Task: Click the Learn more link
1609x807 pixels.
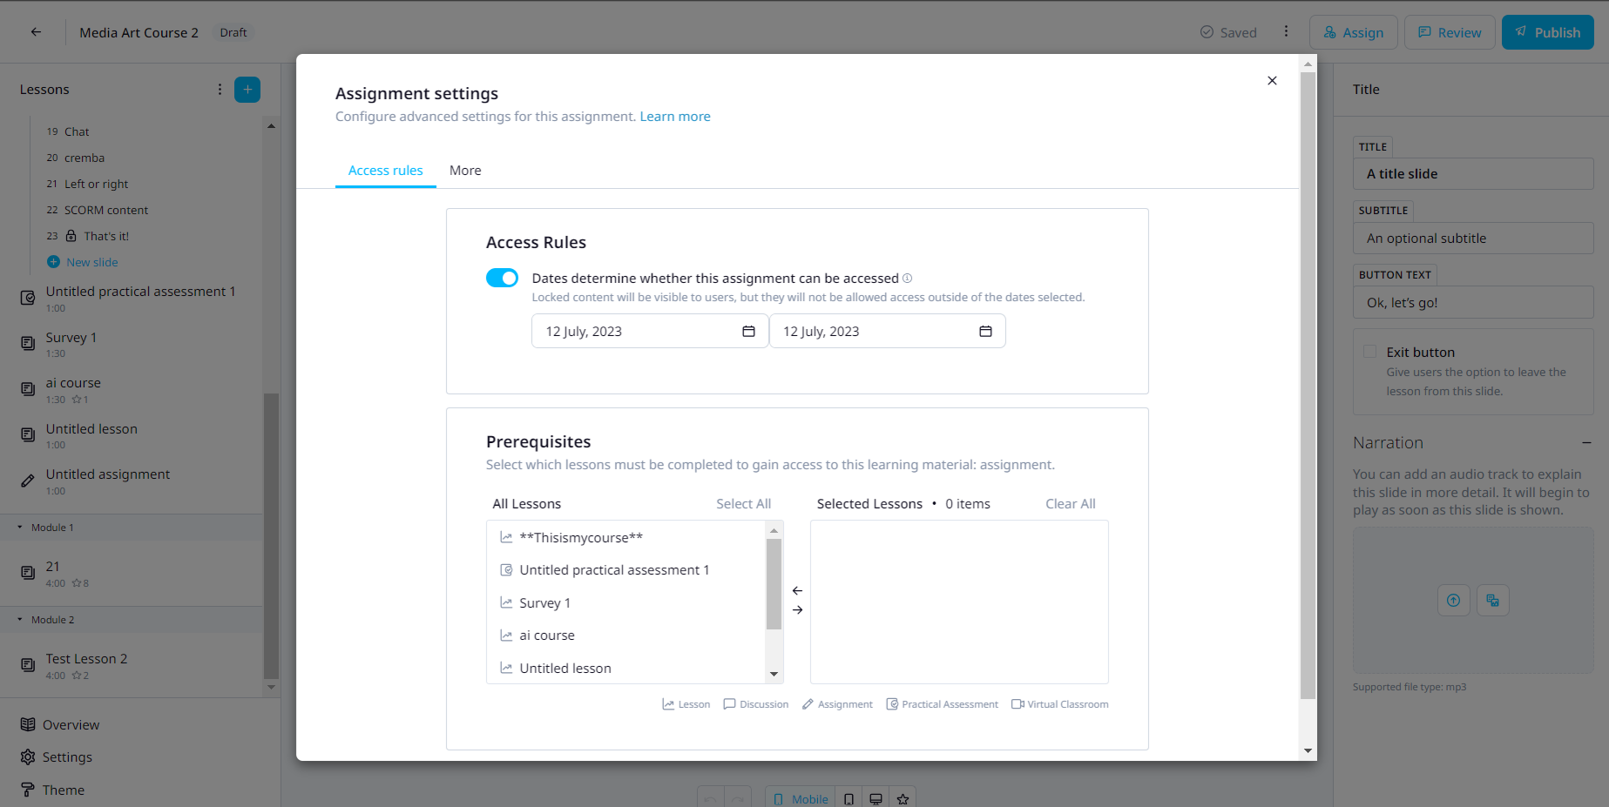Action: tap(674, 116)
